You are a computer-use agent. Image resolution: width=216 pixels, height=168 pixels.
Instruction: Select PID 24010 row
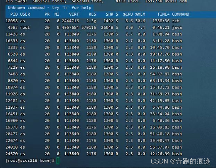[94, 147]
